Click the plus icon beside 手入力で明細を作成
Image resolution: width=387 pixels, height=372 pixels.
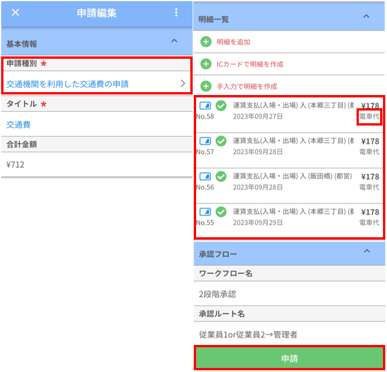click(x=206, y=86)
